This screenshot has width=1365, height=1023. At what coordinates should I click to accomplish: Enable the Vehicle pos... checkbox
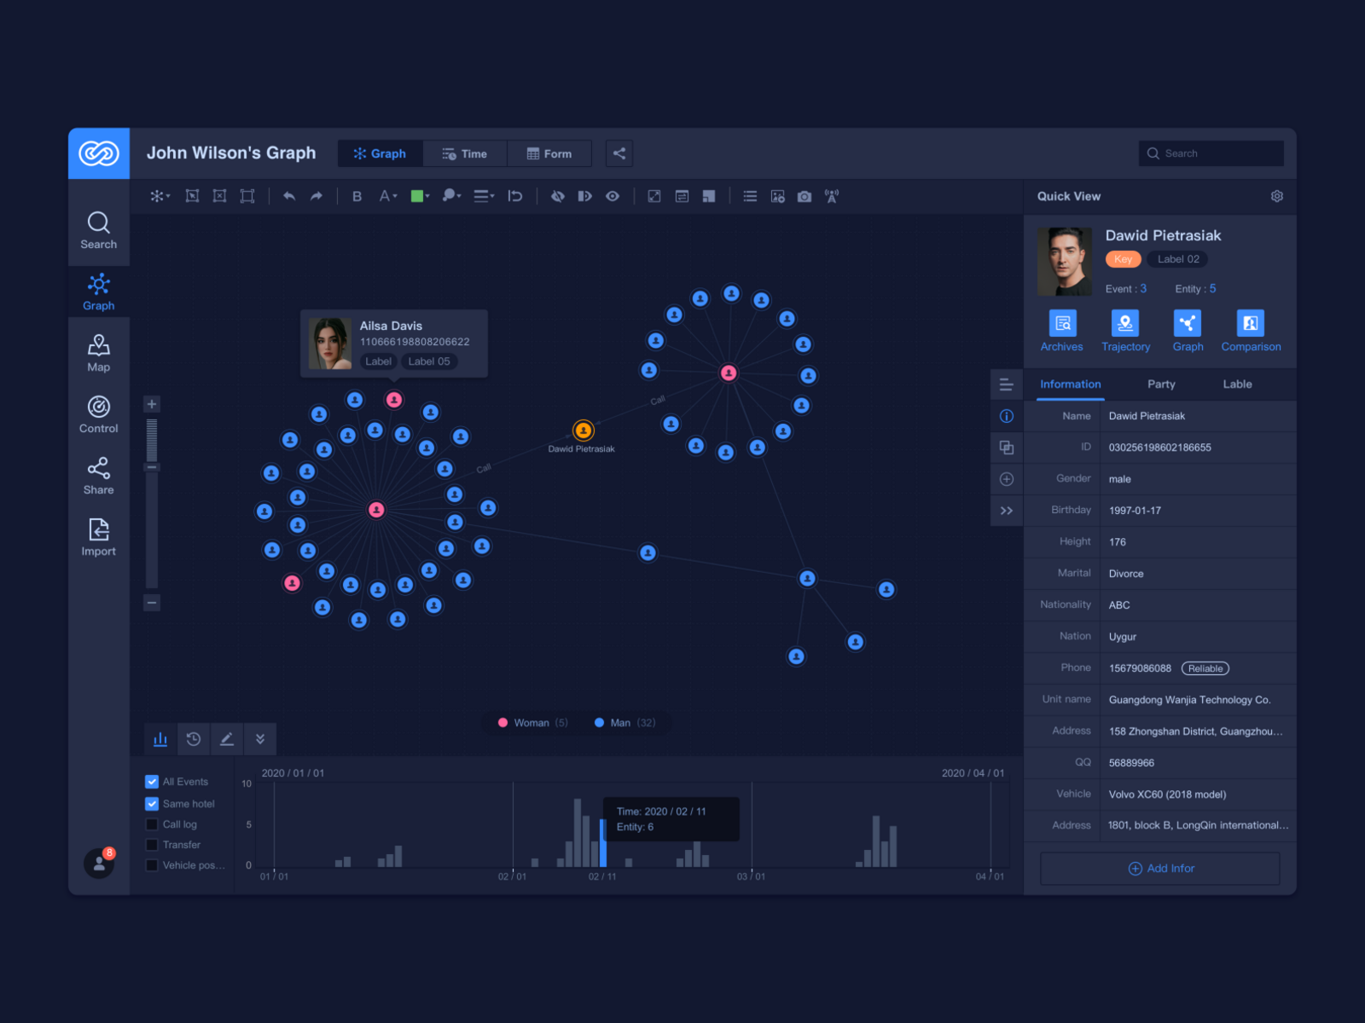click(152, 865)
